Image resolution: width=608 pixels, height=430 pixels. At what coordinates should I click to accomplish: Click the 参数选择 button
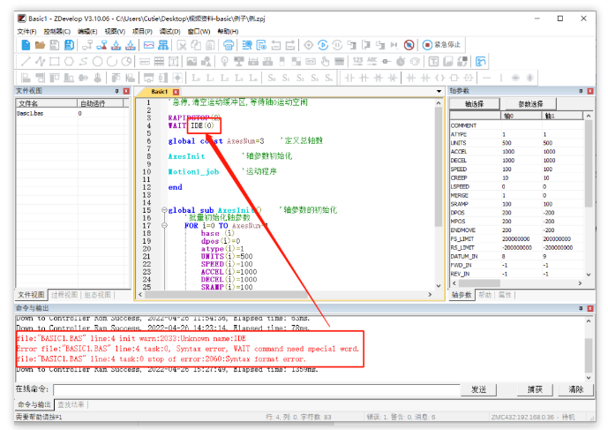530,104
